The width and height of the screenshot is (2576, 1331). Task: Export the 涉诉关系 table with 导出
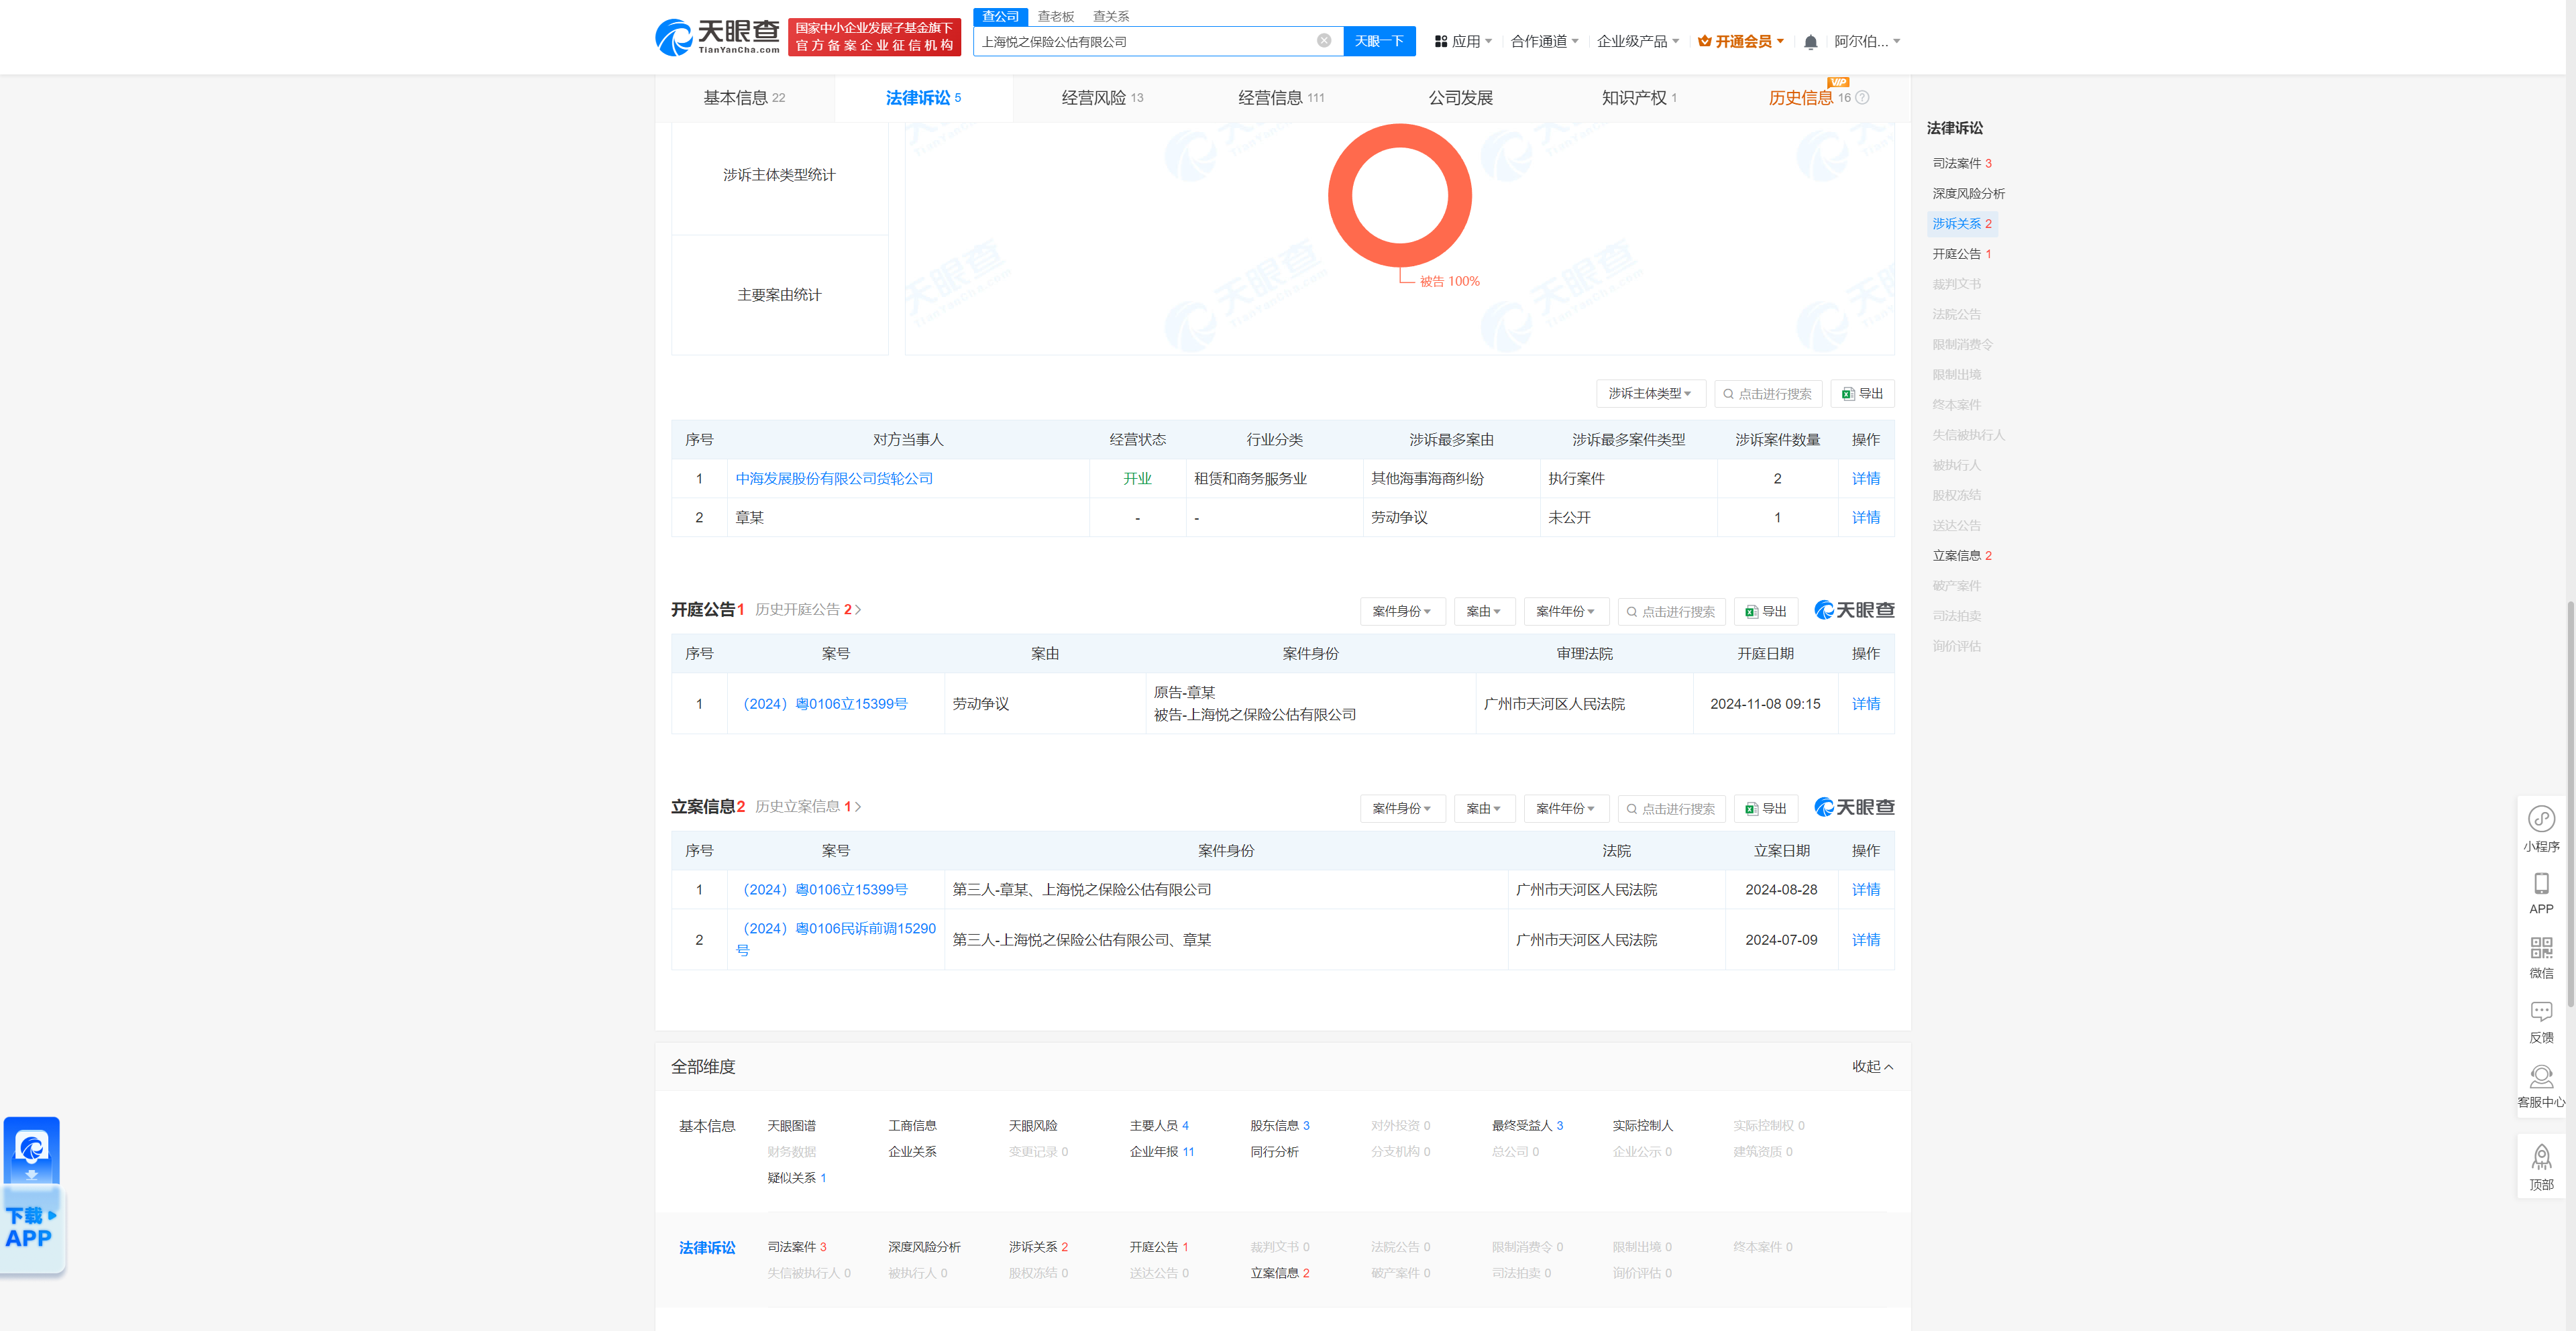pyautogui.click(x=1863, y=394)
